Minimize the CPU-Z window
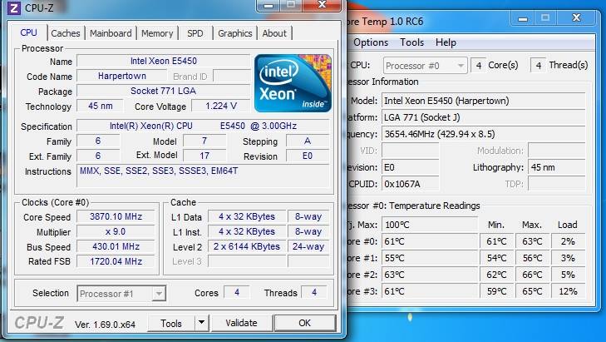This screenshot has width=606, height=342. [269, 6]
